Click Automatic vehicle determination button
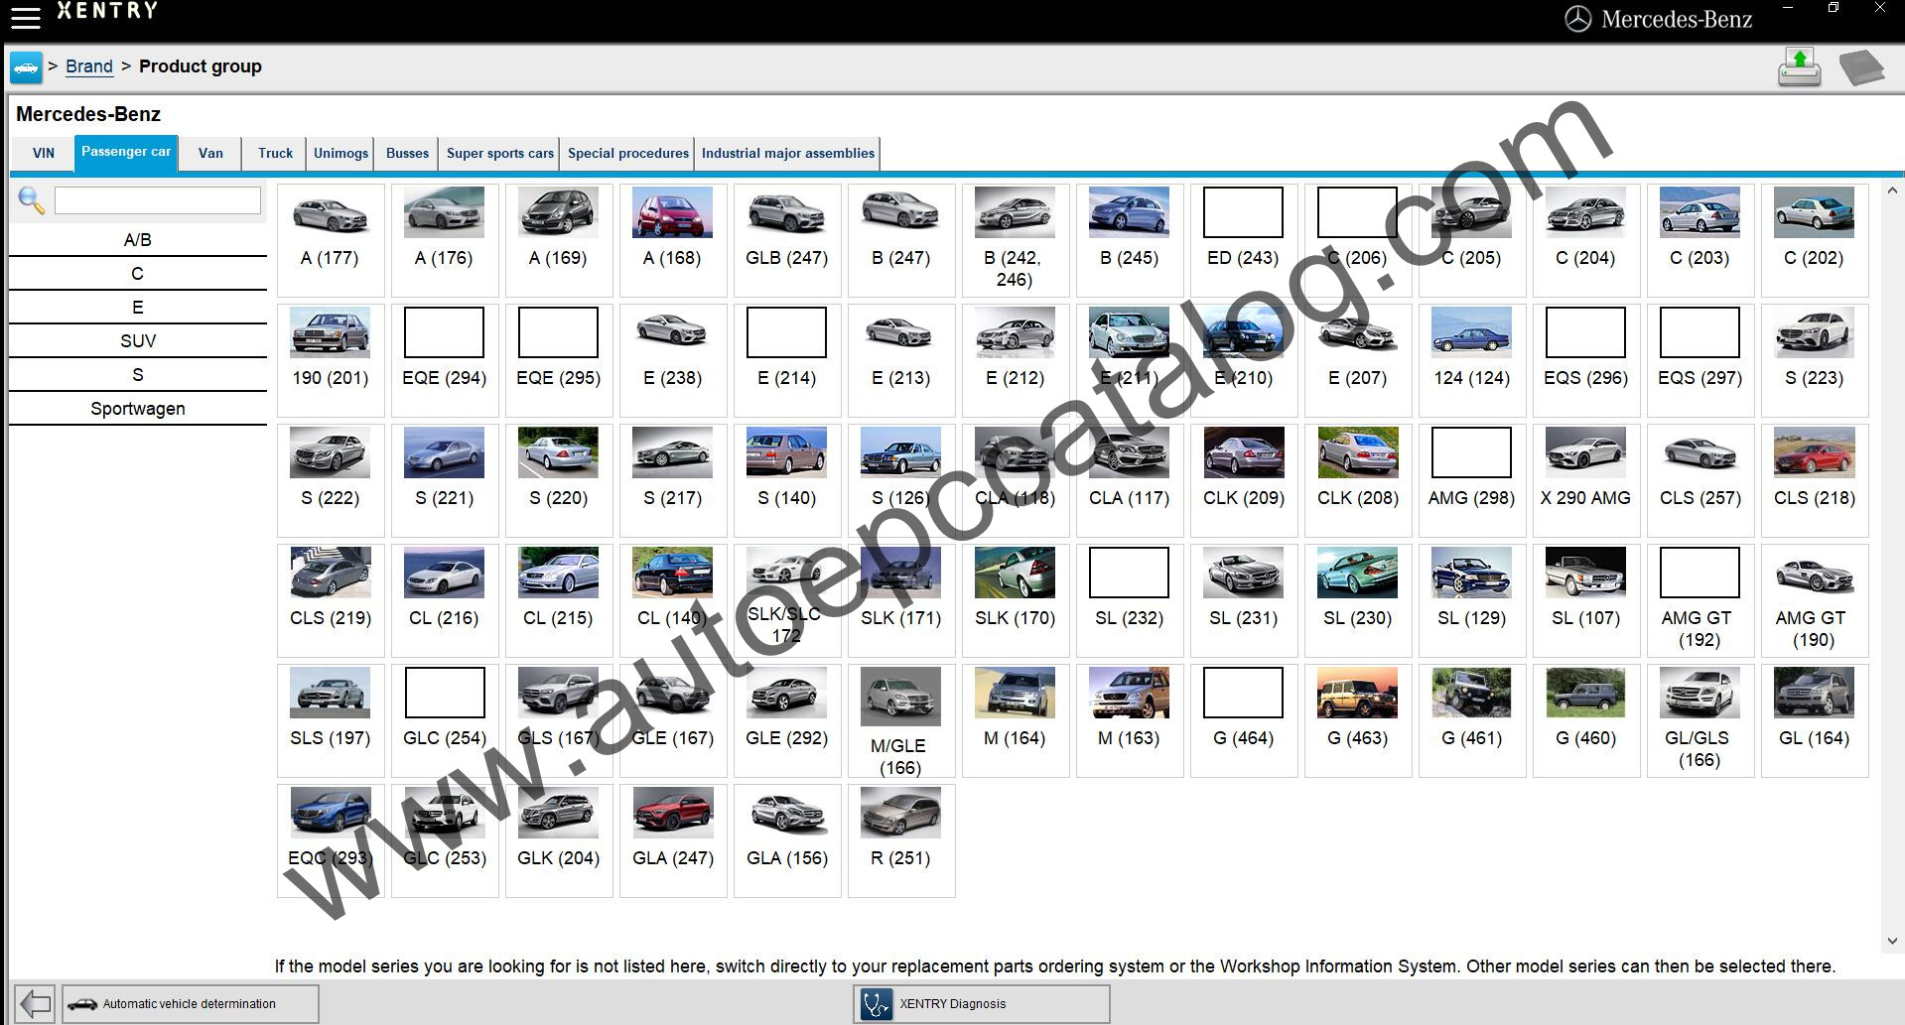The width and height of the screenshot is (1905, 1025). 191,1003
